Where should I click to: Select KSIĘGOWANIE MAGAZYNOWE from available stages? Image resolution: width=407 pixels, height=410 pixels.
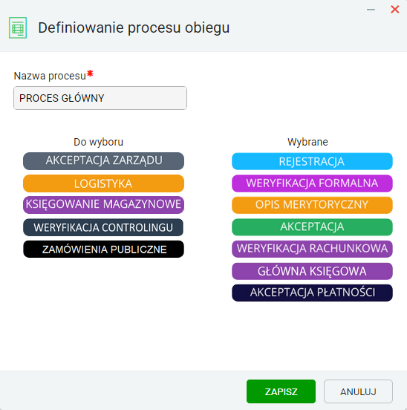(103, 205)
